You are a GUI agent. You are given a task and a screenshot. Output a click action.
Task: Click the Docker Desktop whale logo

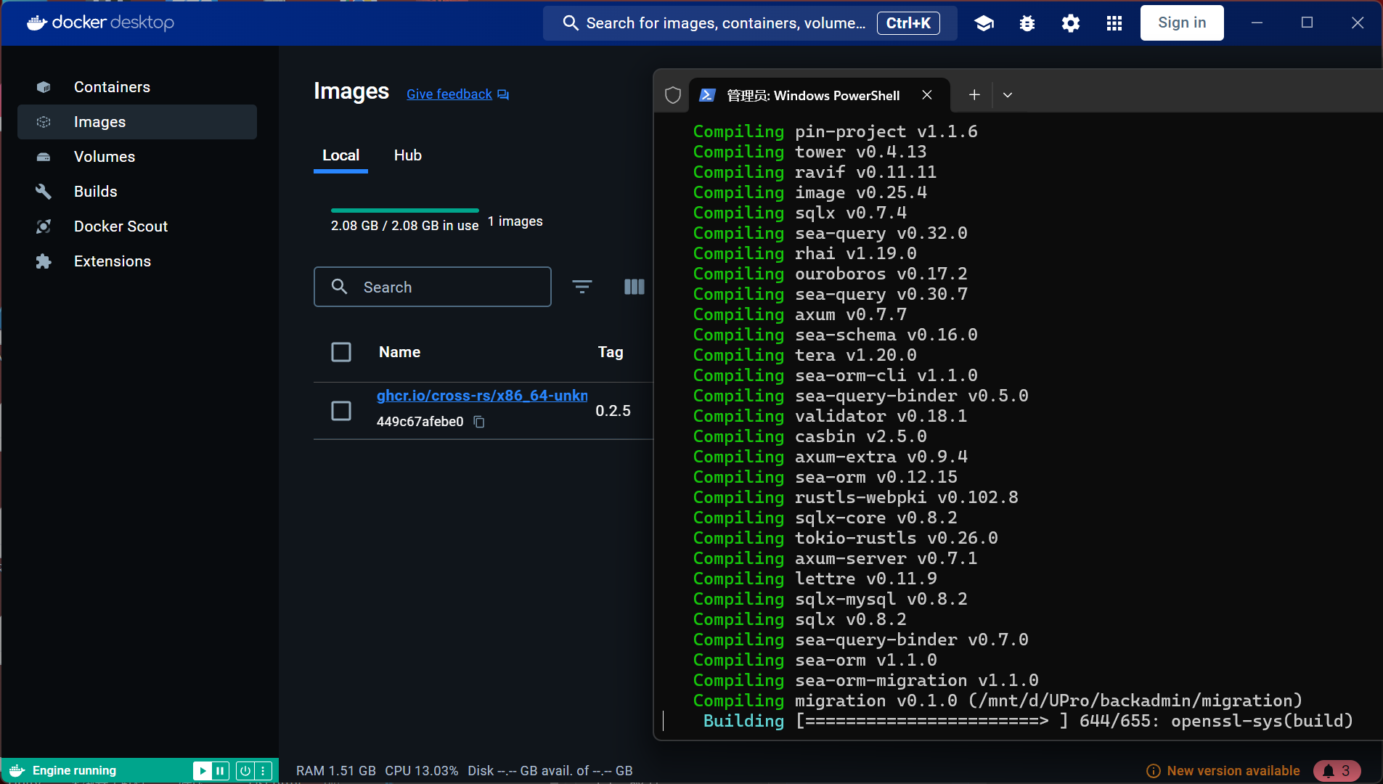37,23
